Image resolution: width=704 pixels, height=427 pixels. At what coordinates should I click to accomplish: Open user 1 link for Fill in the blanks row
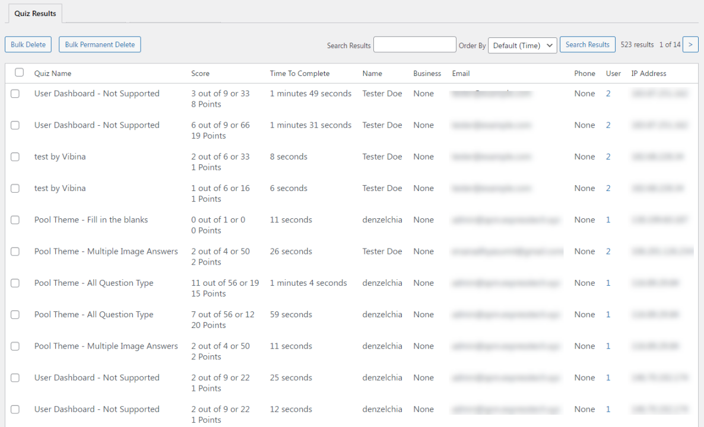(608, 220)
